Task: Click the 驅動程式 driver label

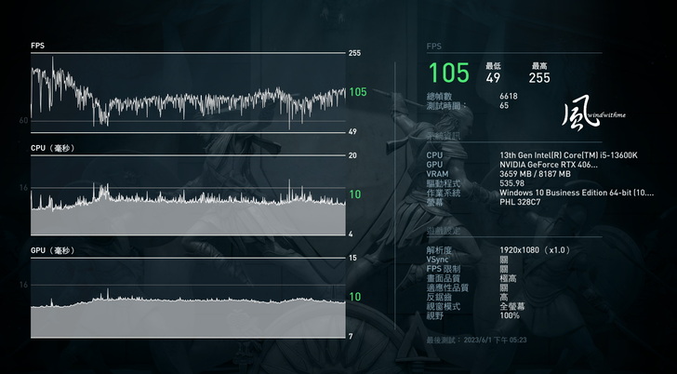Action: [444, 183]
